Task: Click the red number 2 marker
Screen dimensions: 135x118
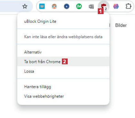Action: 65,62
